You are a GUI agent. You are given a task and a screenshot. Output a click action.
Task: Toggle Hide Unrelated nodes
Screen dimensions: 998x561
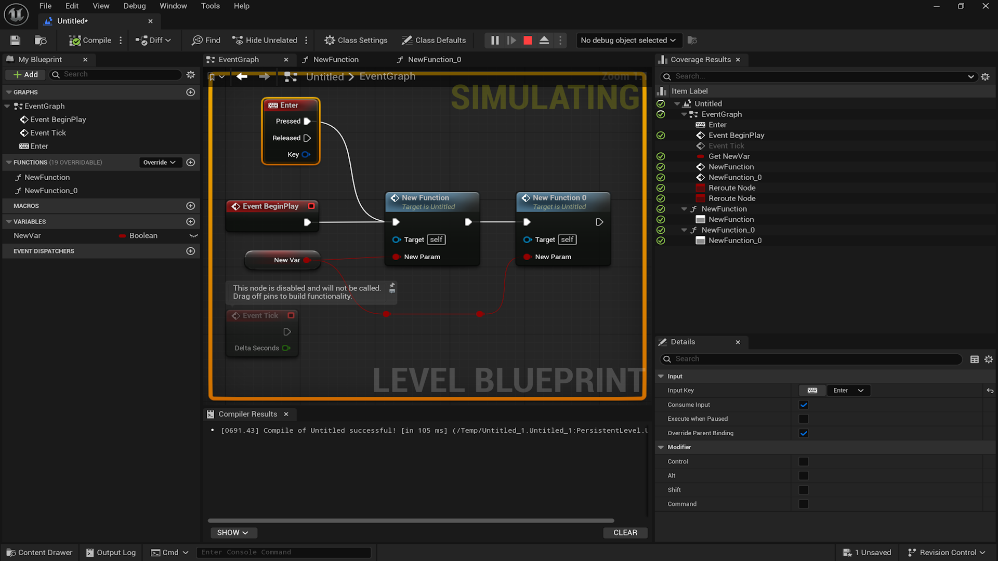[265, 40]
